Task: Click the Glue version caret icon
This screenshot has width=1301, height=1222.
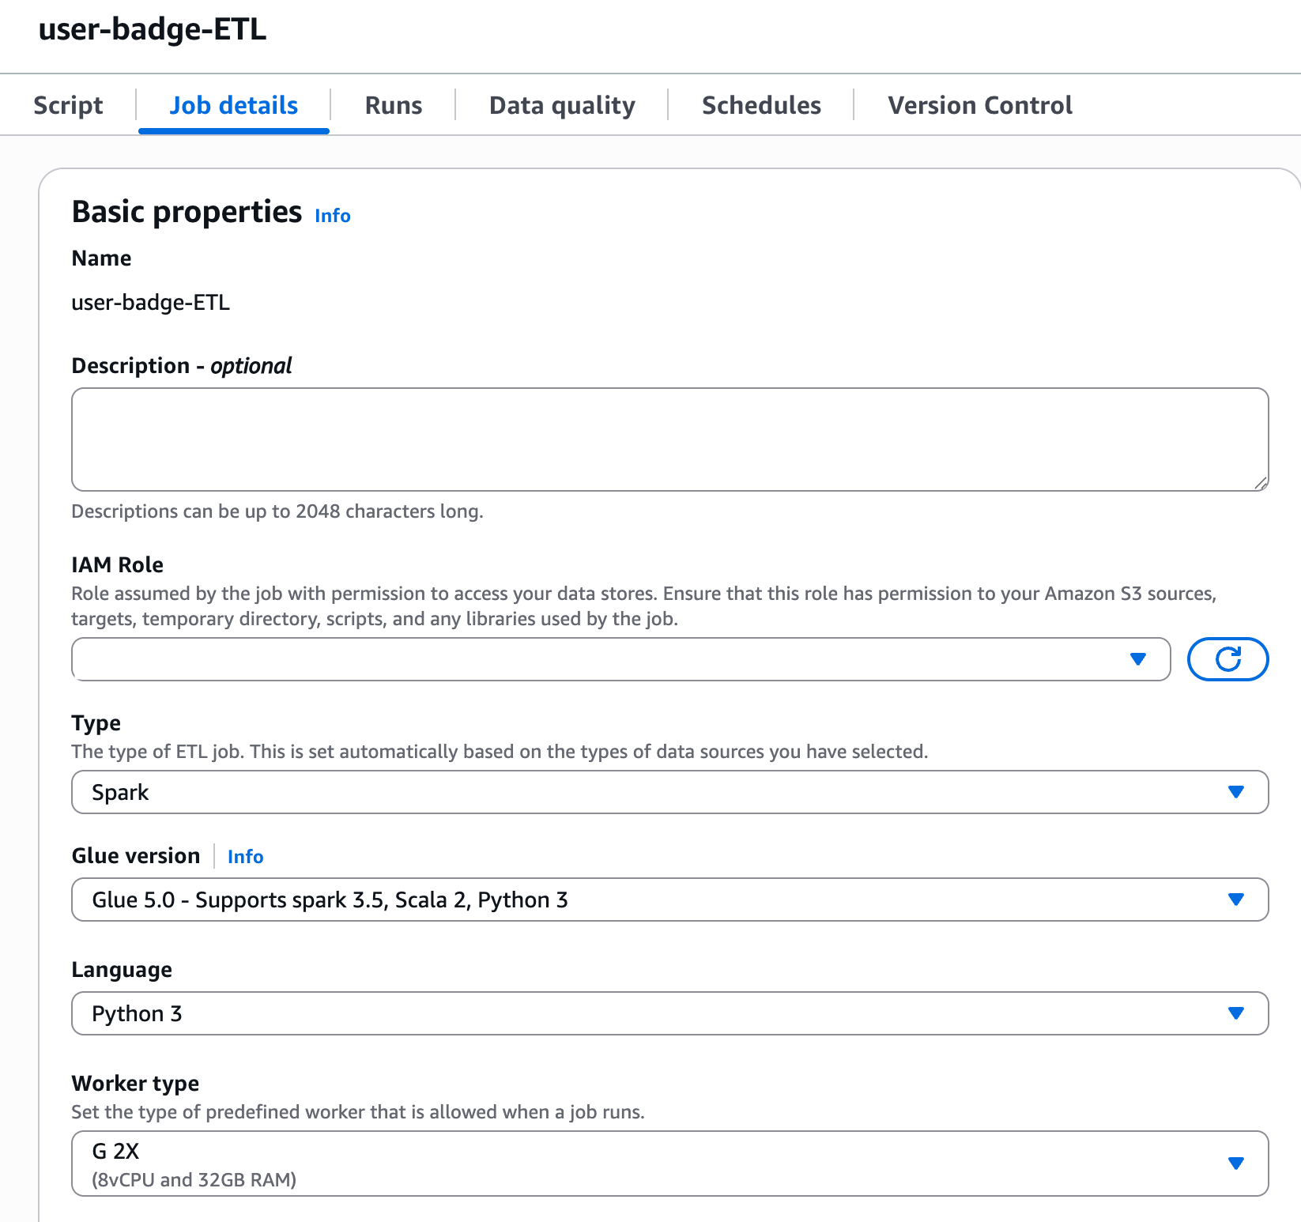Action: coord(1236,900)
